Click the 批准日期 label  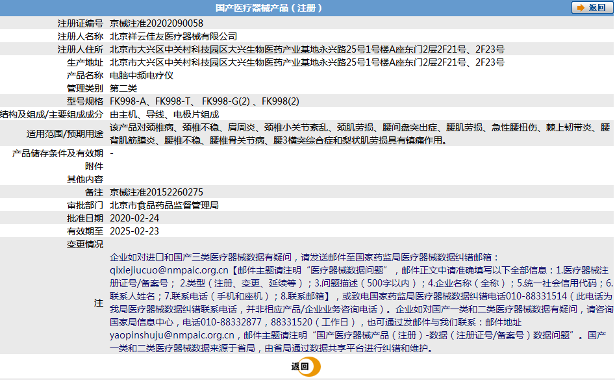(85, 218)
